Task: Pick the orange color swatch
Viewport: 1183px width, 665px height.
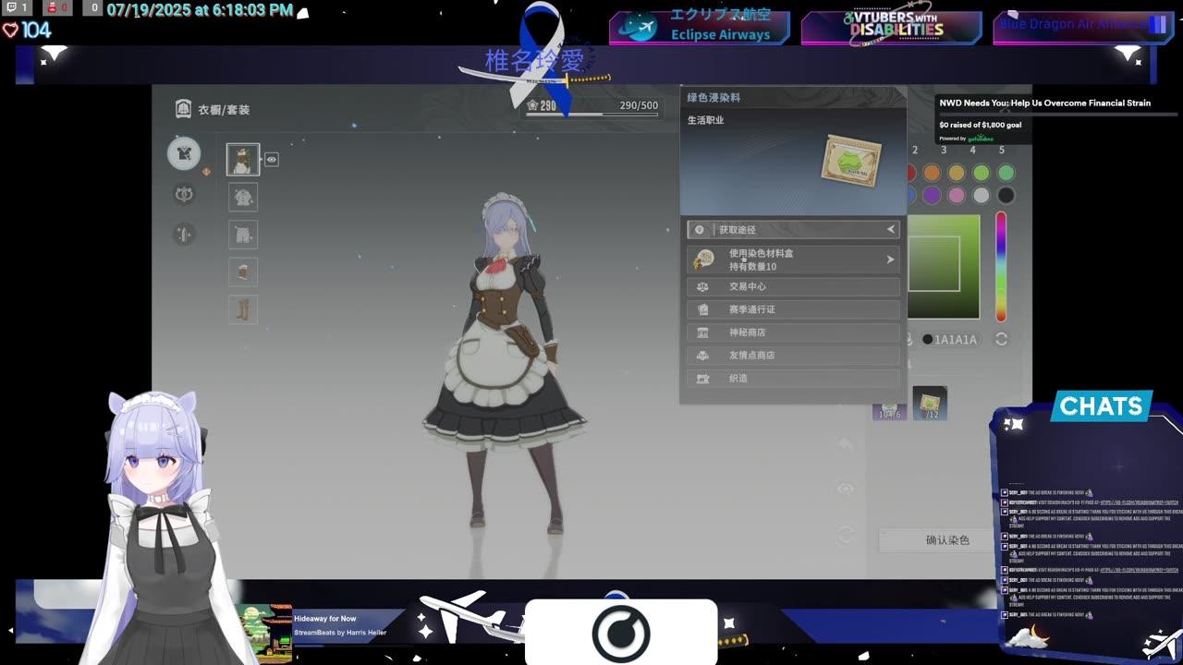Action: coord(932,173)
